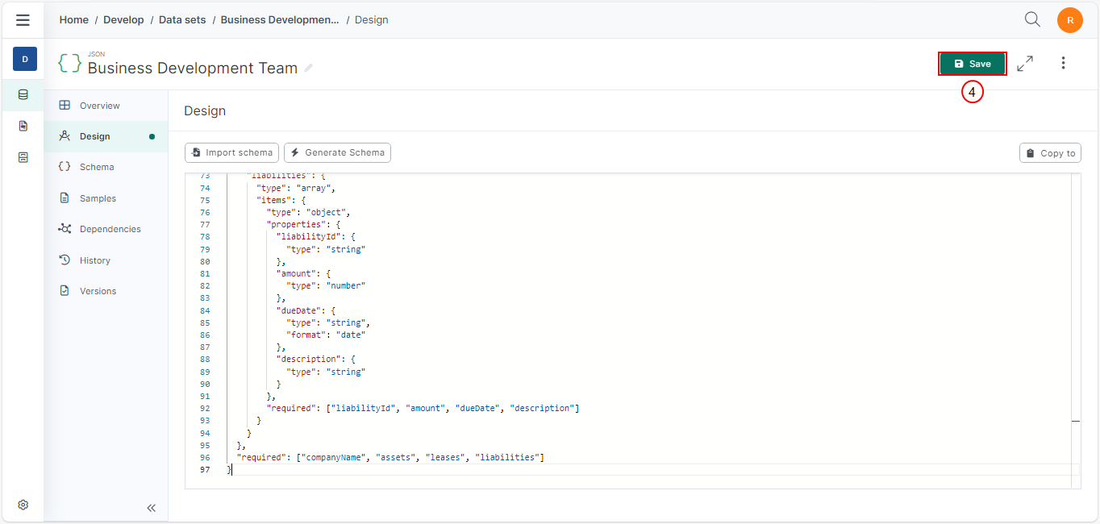The image size is (1100, 524).
Task: Go to Develop breadcrumb
Action: (x=123, y=19)
